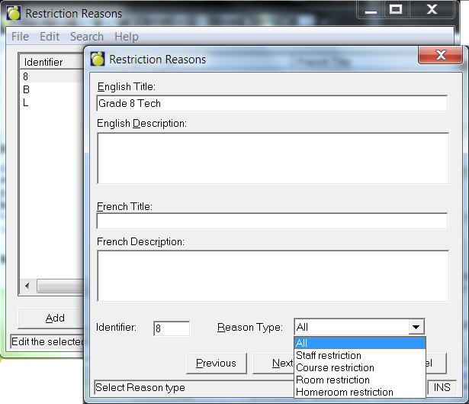Open the Search menu
Viewport: 469px width, 404px height.
[86, 37]
